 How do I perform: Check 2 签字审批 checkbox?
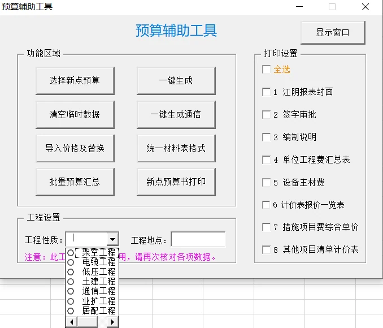(266, 114)
